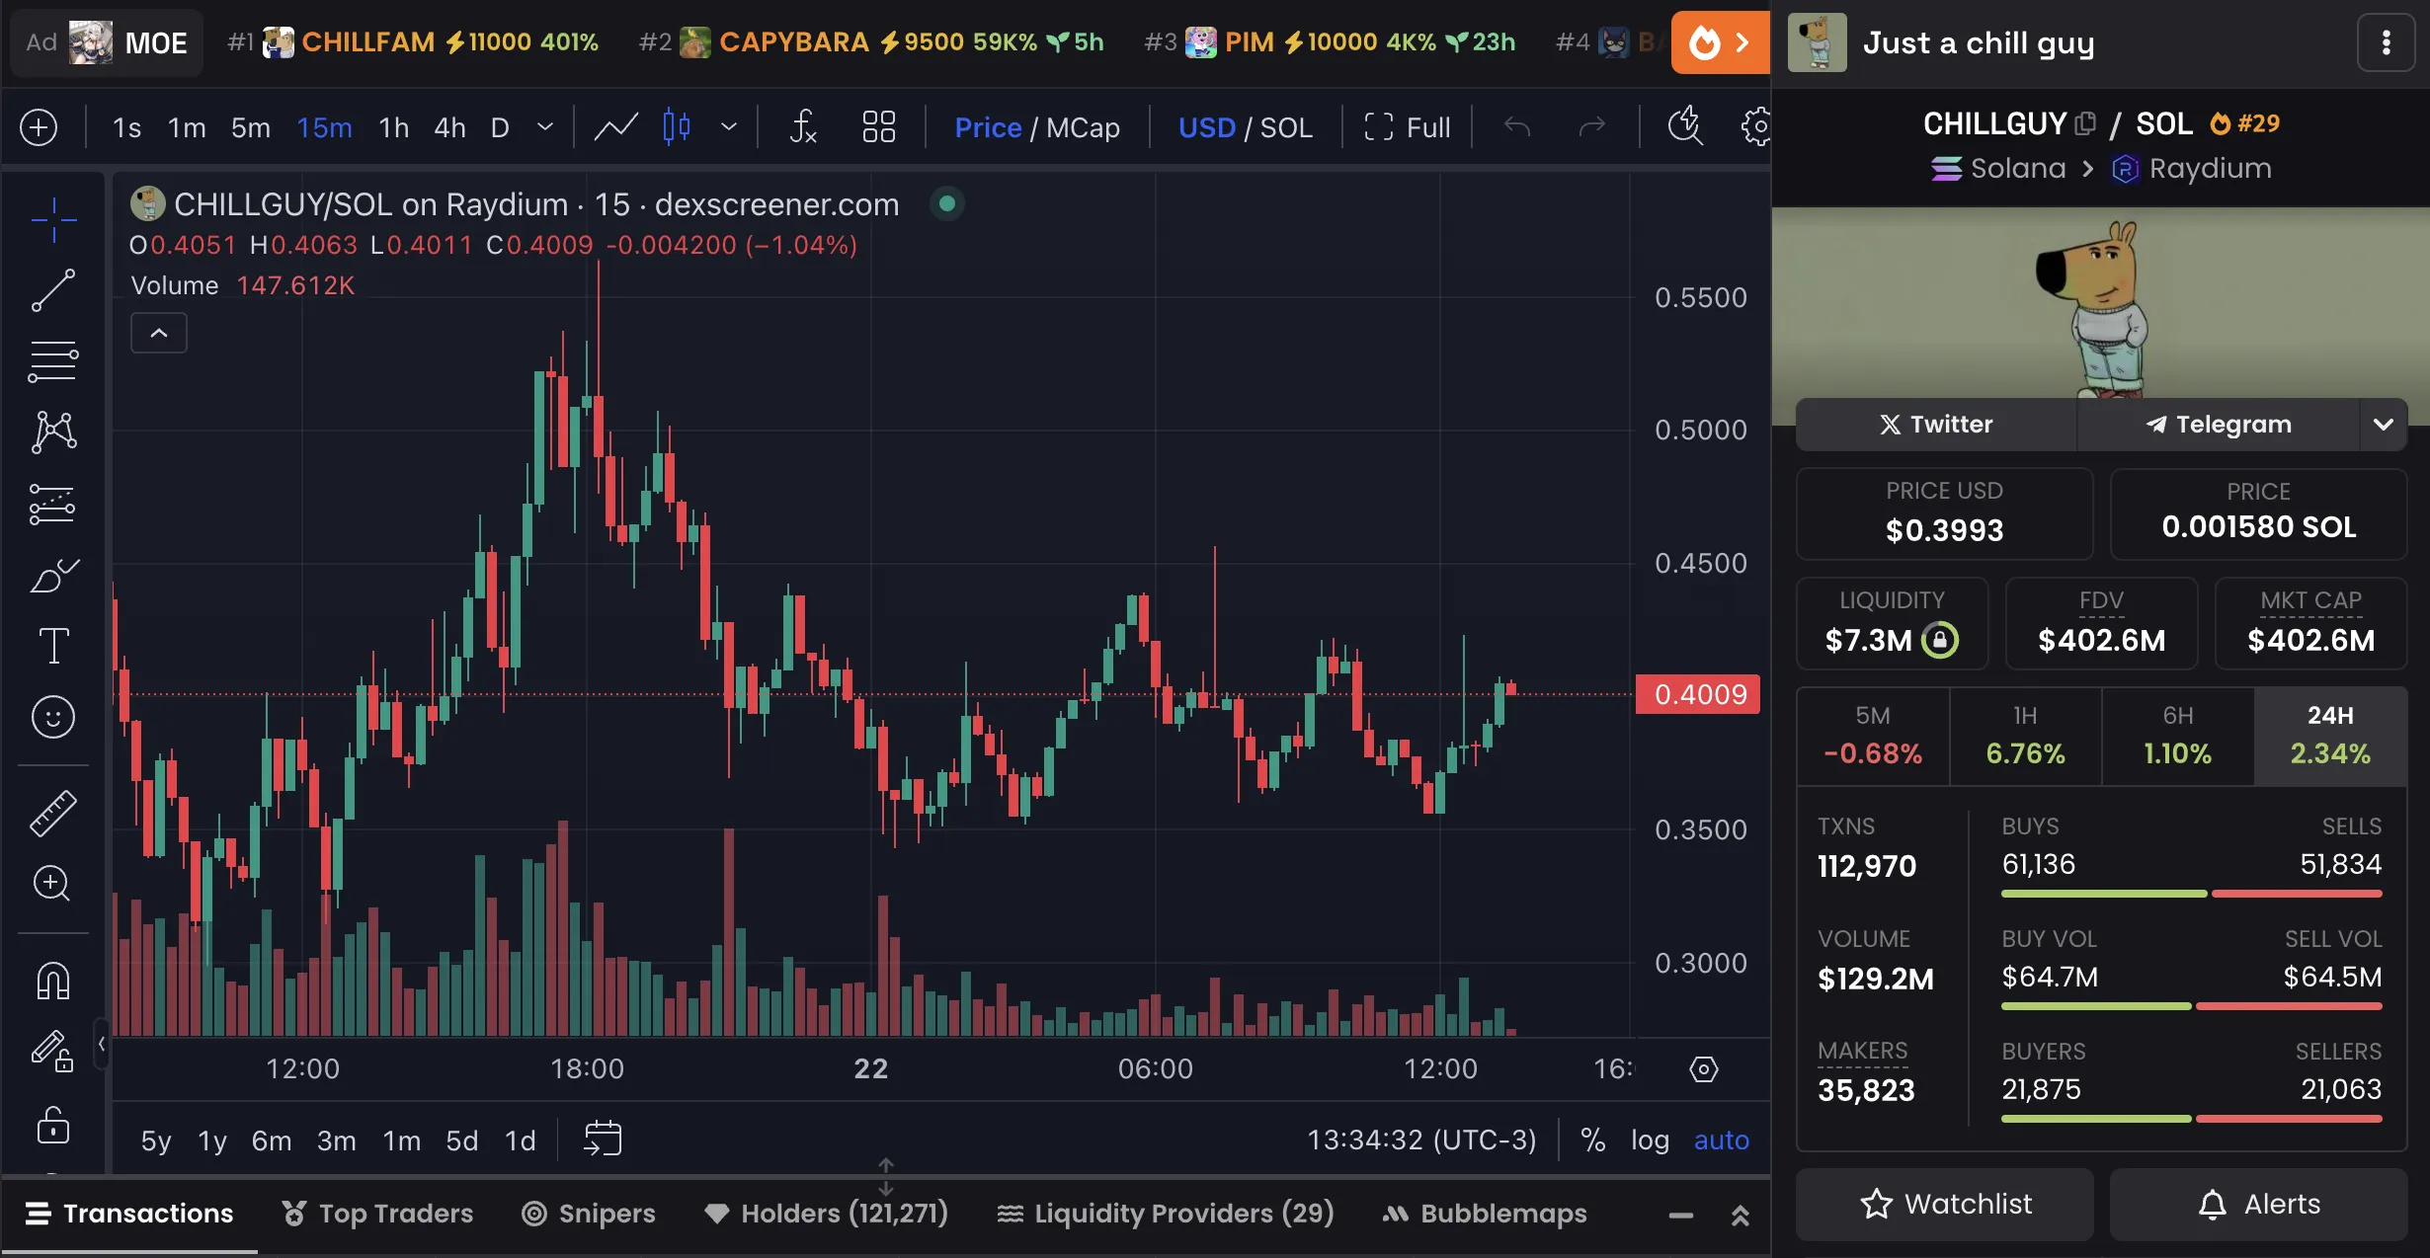Select the Text annotation tool
The image size is (2430, 1258).
[x=53, y=646]
